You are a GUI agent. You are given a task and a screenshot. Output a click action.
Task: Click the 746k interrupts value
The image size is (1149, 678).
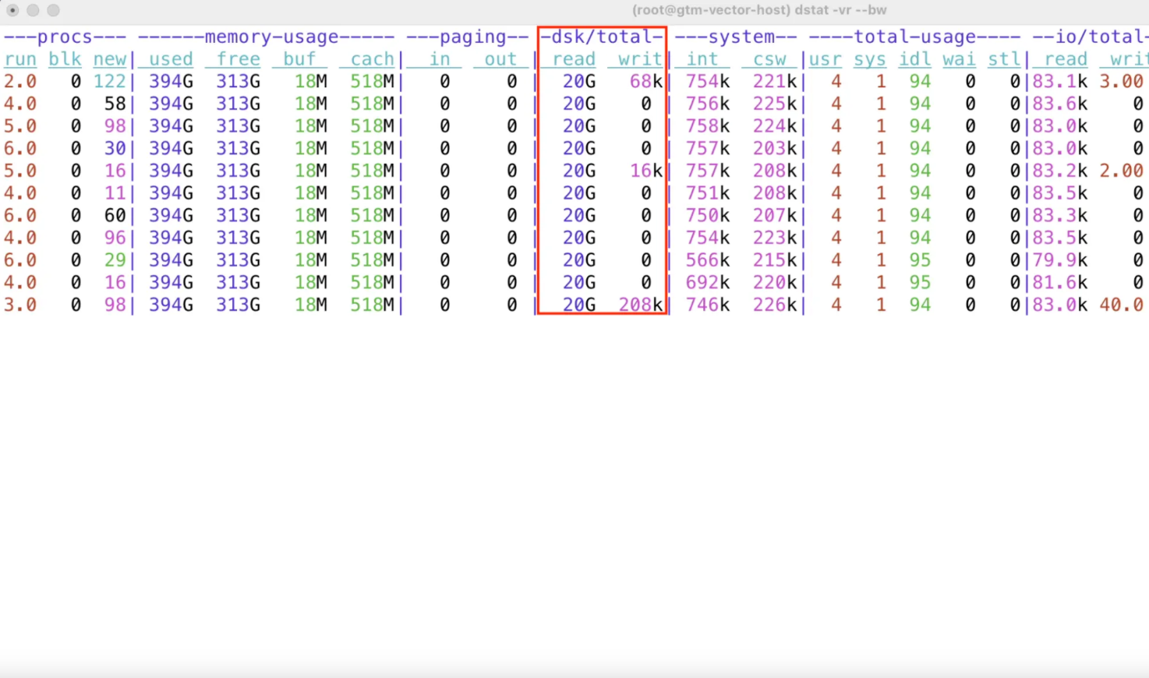[x=708, y=305]
